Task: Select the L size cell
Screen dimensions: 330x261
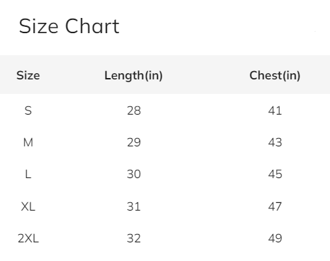Action: [x=28, y=174]
